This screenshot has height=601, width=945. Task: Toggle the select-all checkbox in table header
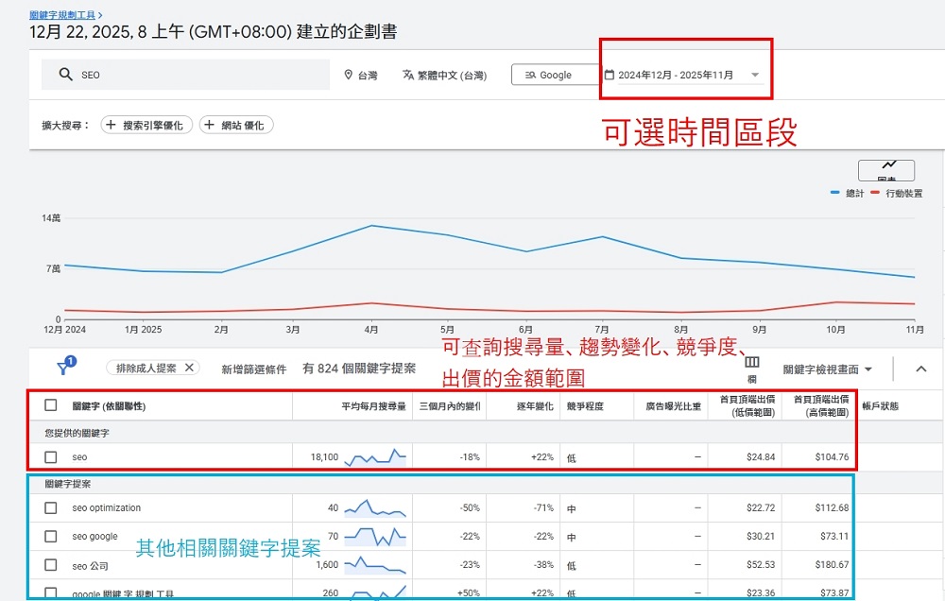52,404
